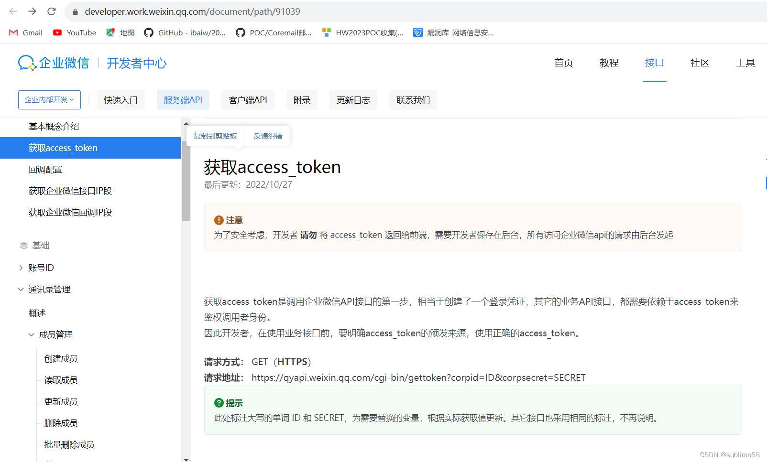
Task: Click the gettoken request URL text
Action: (418, 377)
